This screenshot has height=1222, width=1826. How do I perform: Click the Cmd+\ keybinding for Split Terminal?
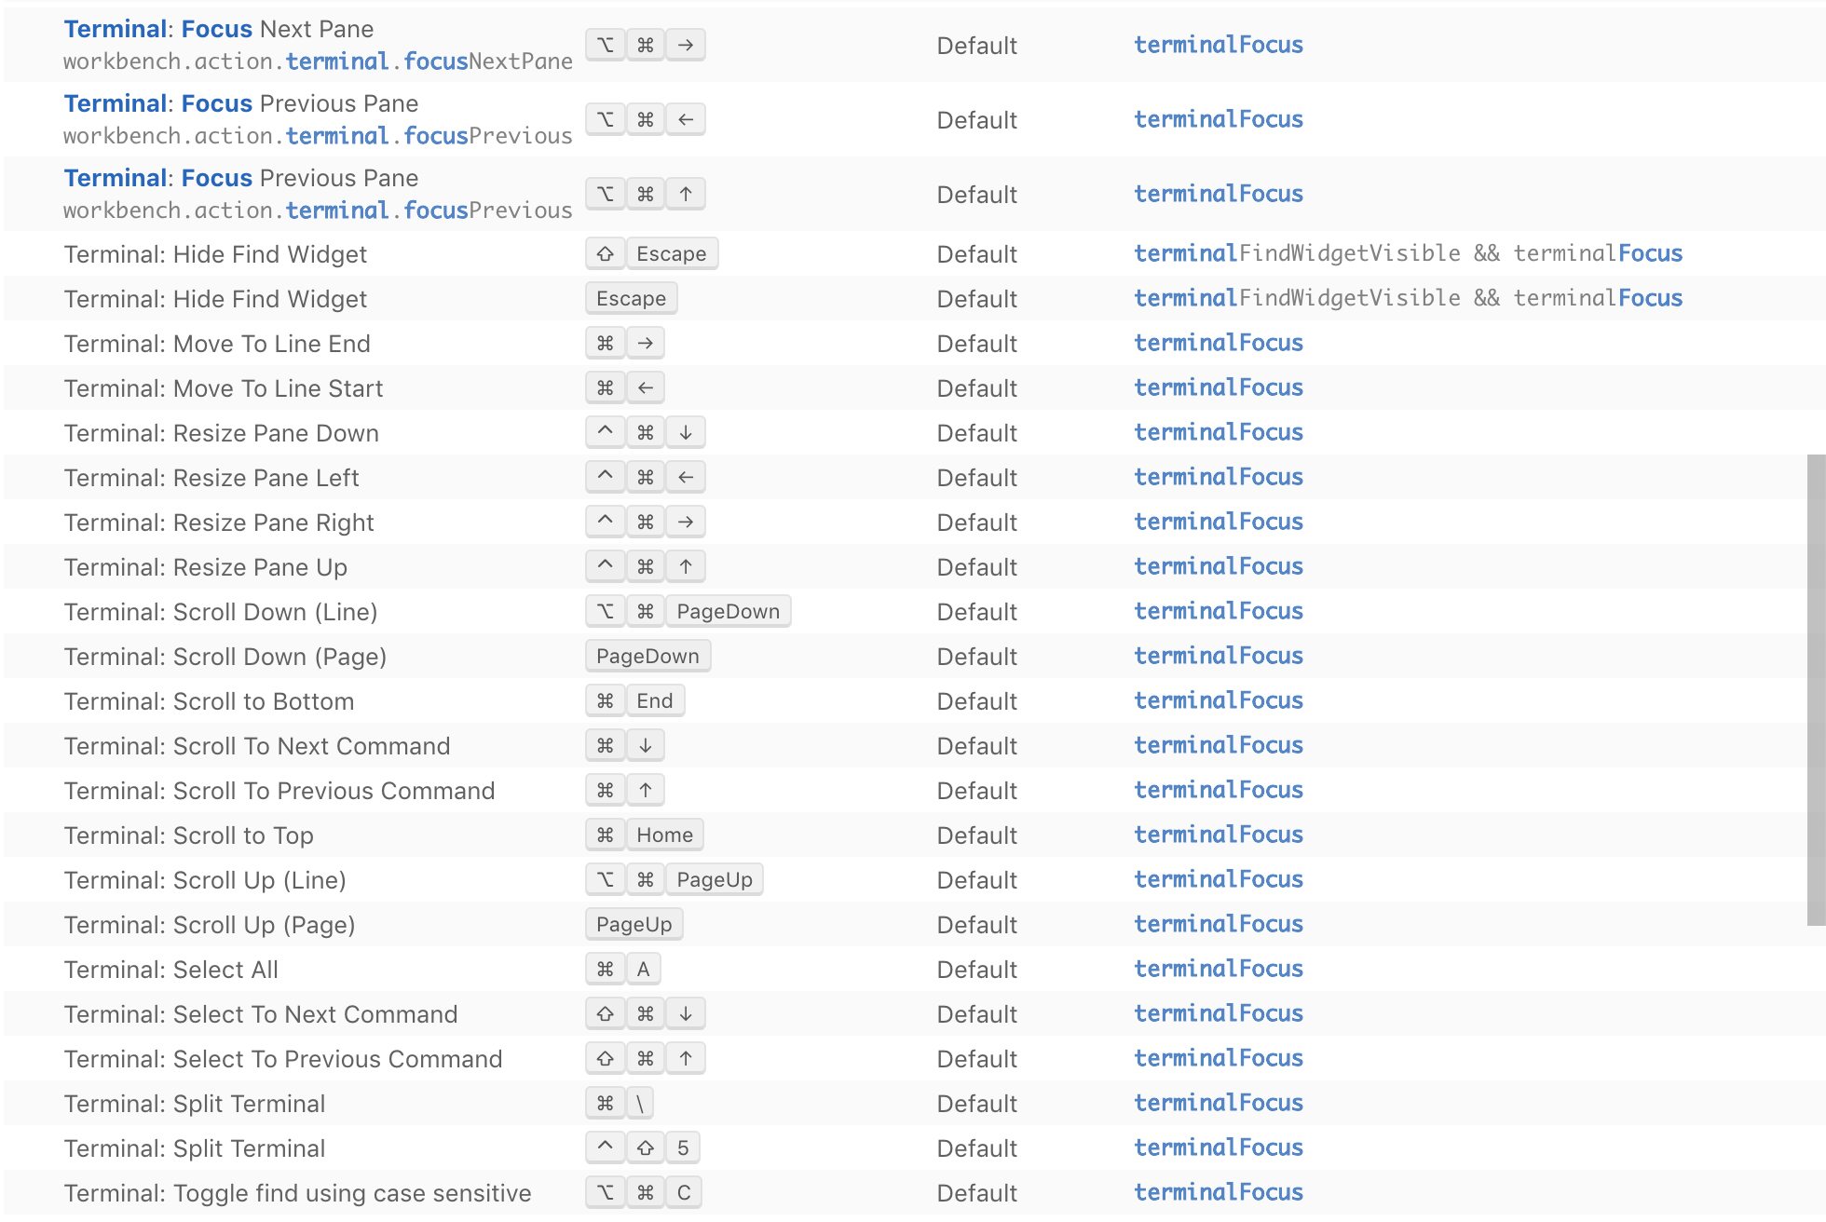click(x=620, y=1104)
